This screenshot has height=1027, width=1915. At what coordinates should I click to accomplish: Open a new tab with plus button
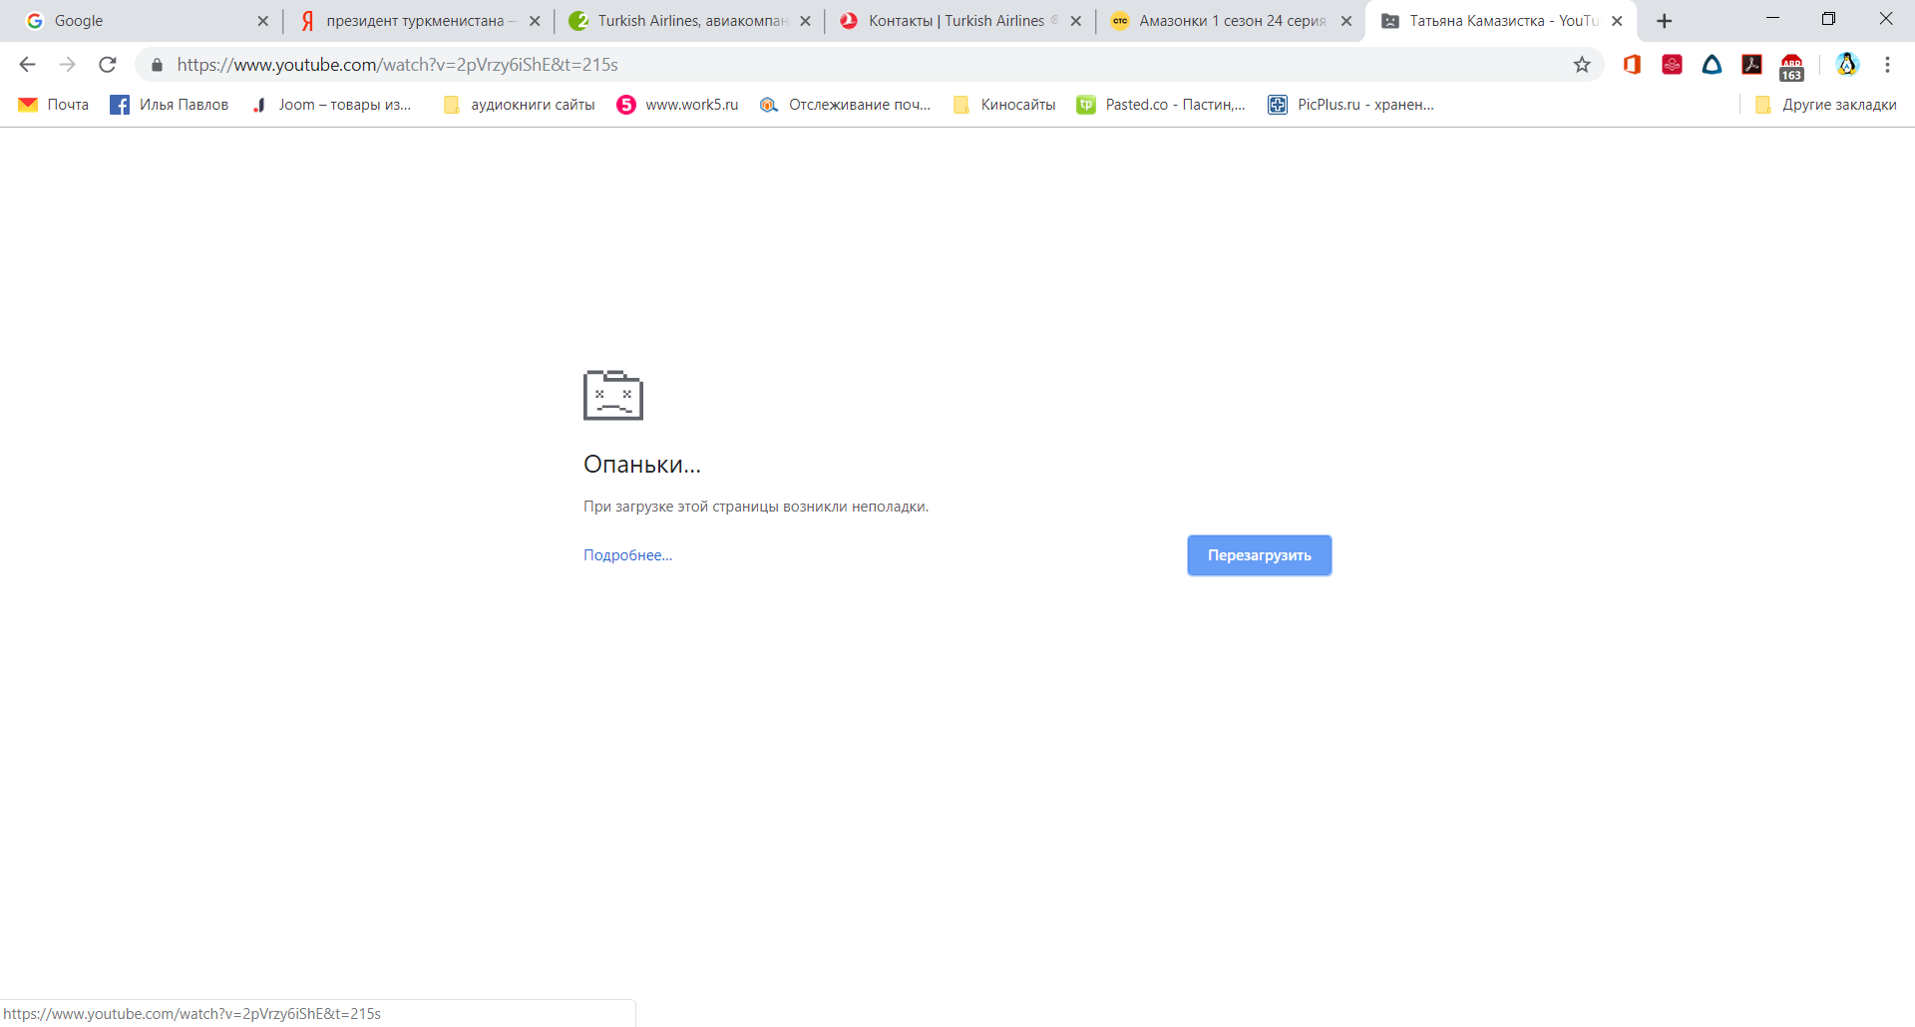tap(1664, 21)
